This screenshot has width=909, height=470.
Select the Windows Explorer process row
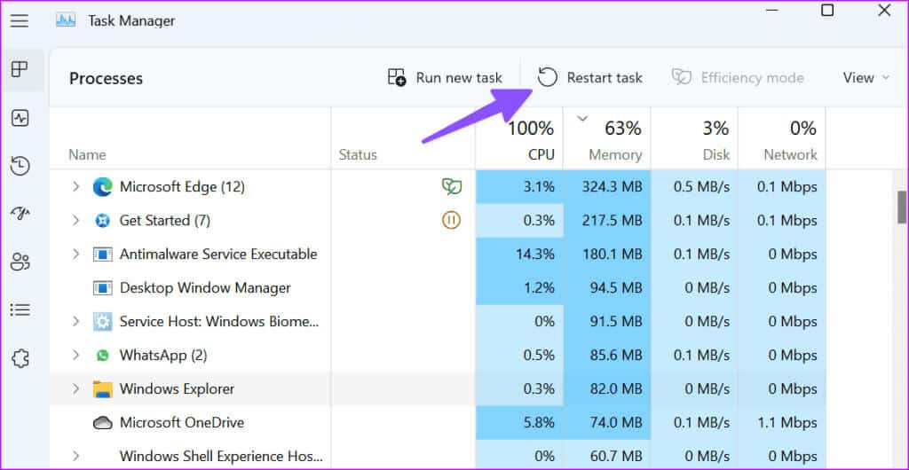click(x=178, y=389)
